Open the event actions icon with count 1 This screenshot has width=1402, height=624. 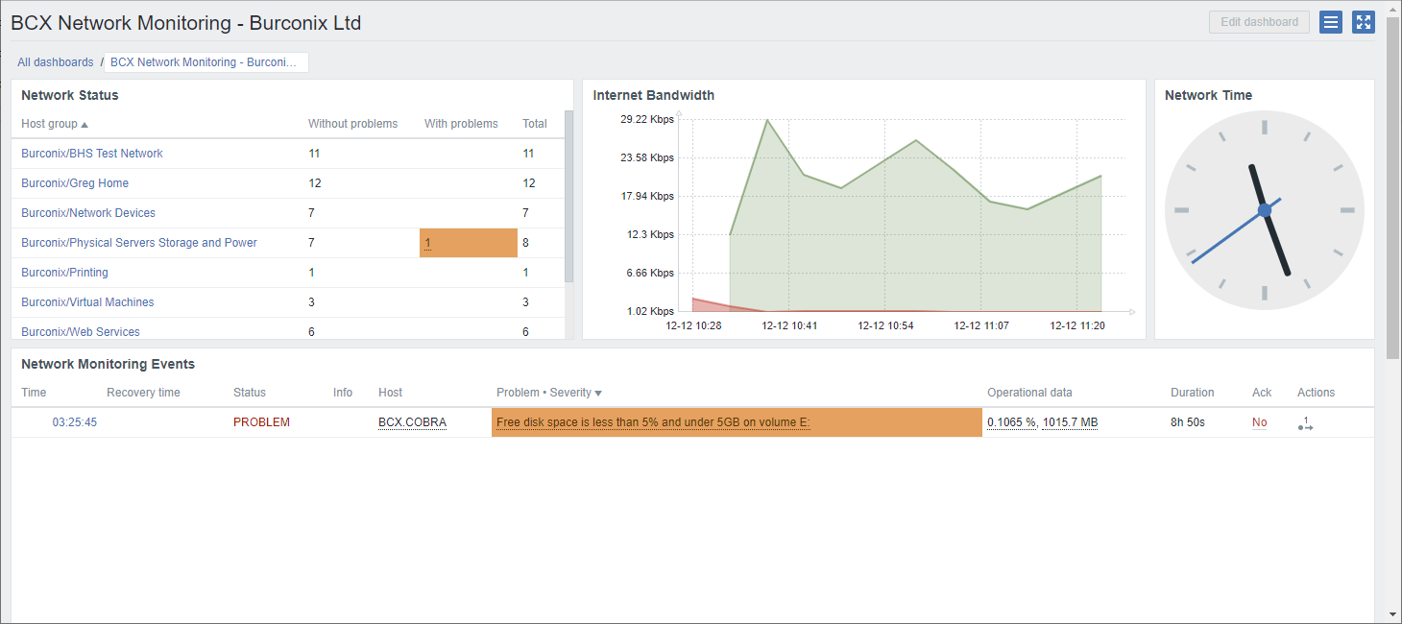[1305, 423]
